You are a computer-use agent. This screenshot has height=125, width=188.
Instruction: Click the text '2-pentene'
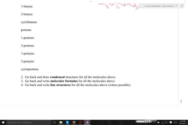[x=27, y=46]
